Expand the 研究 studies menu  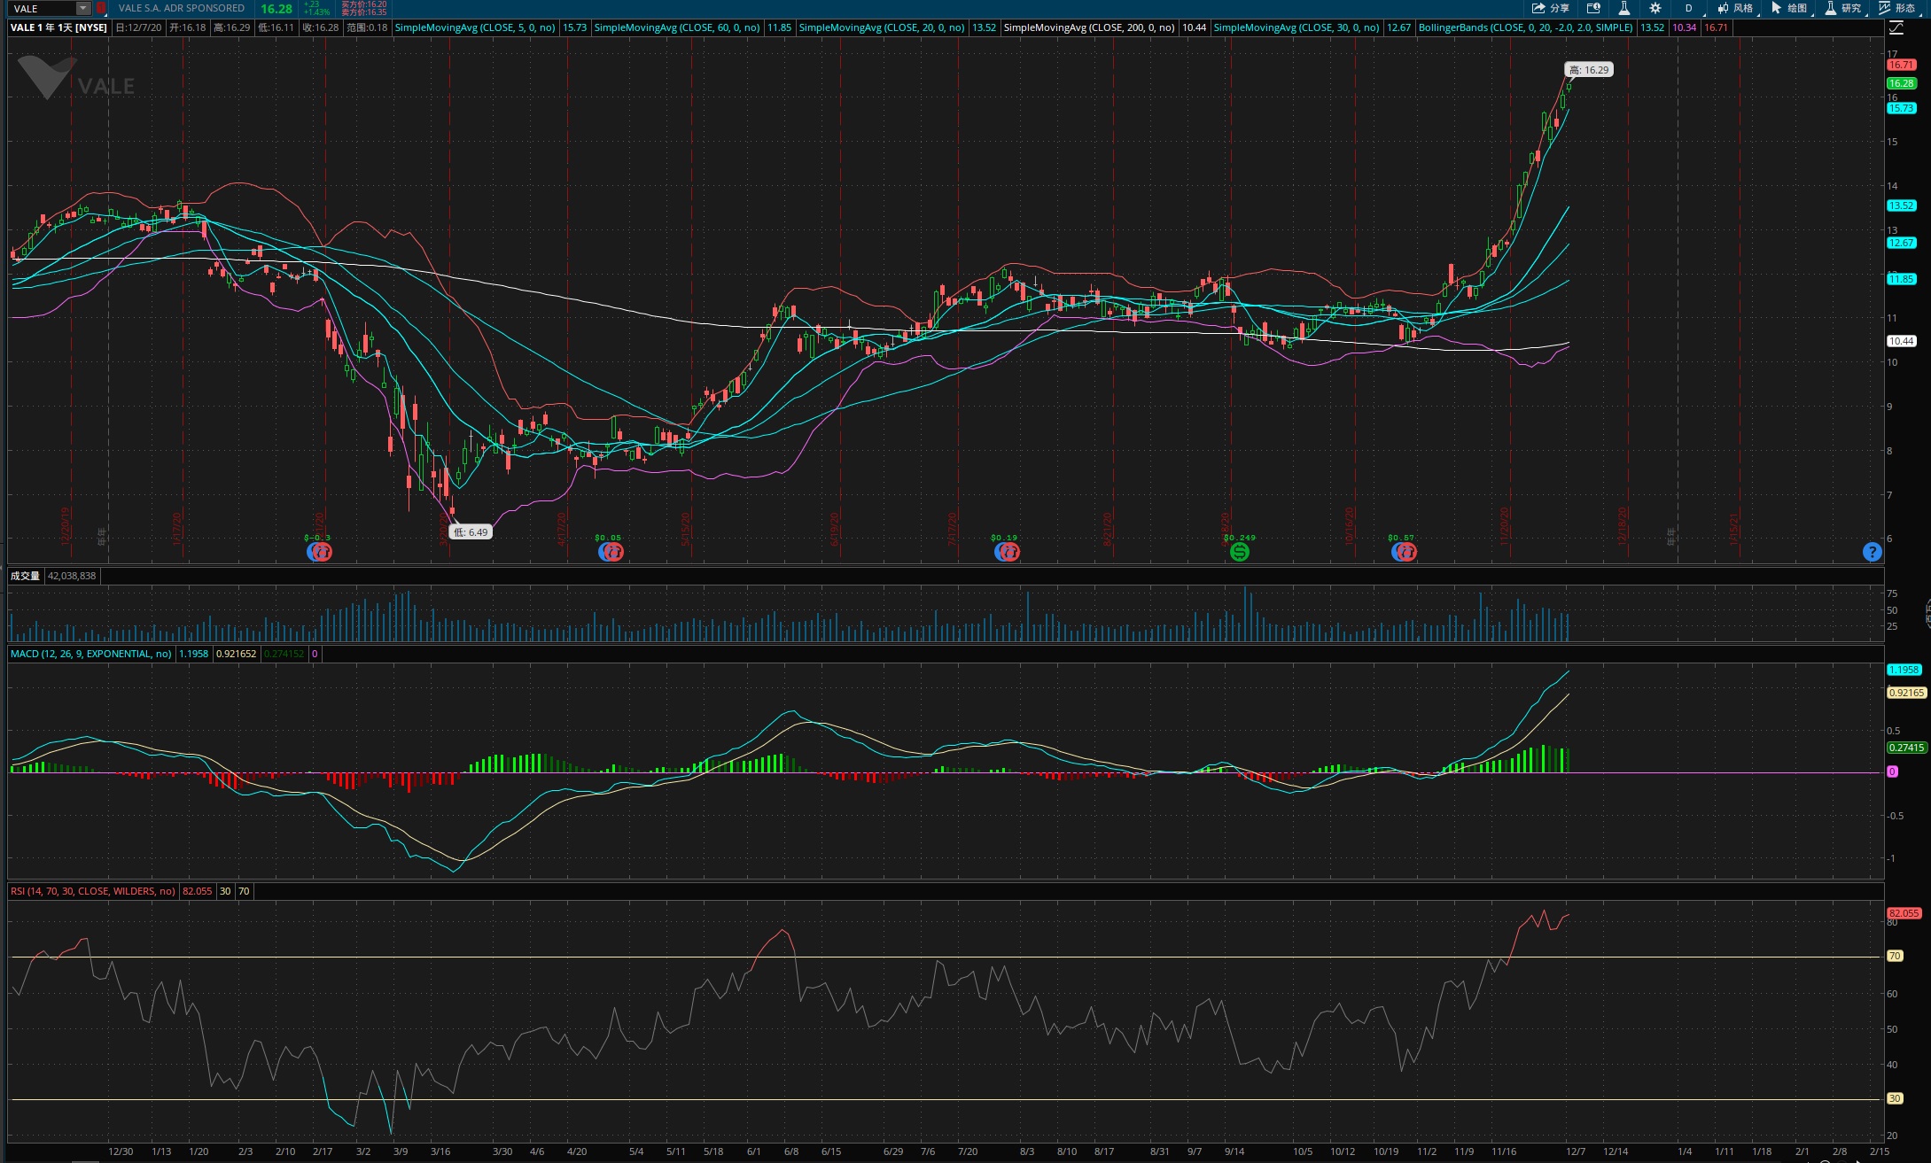1843,8
